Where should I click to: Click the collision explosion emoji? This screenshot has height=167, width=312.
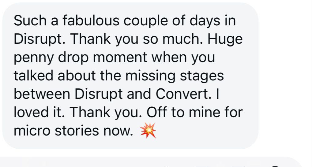click(x=148, y=132)
